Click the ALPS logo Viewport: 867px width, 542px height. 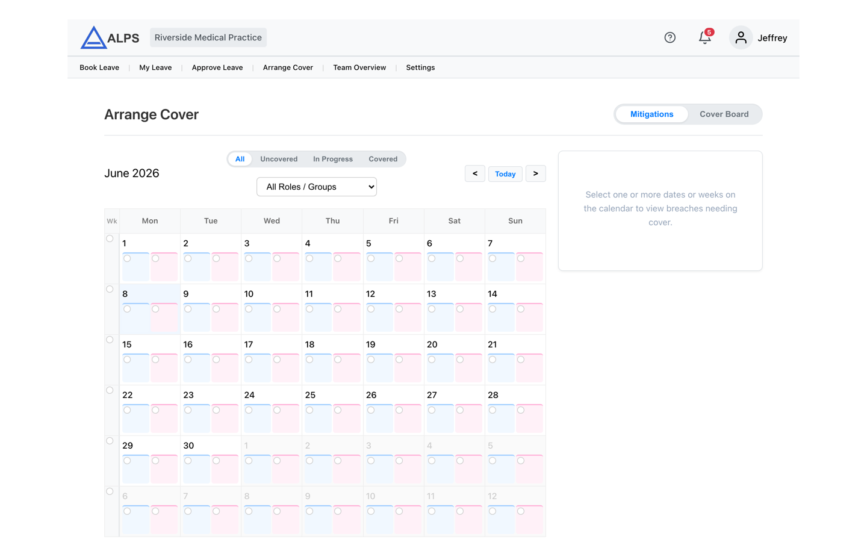110,37
